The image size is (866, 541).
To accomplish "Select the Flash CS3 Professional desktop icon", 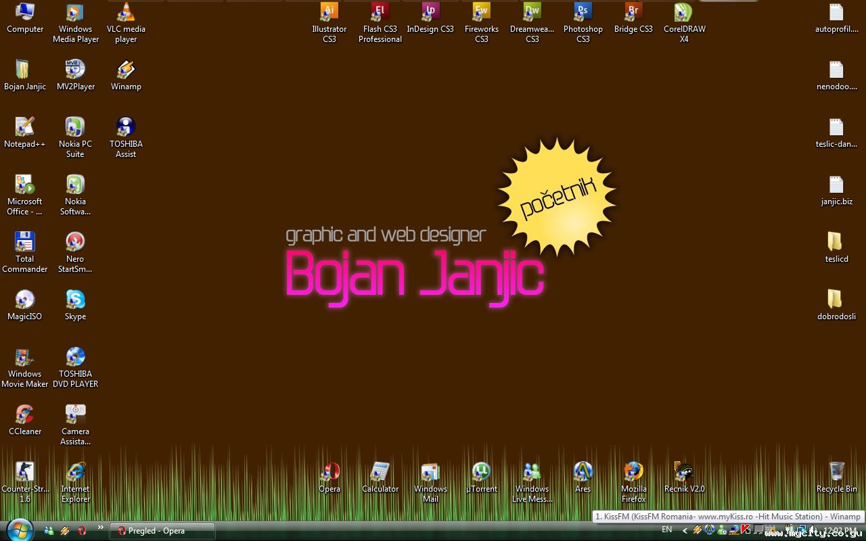I will tap(380, 23).
